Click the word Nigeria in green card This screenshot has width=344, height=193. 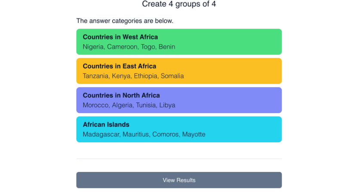93,47
